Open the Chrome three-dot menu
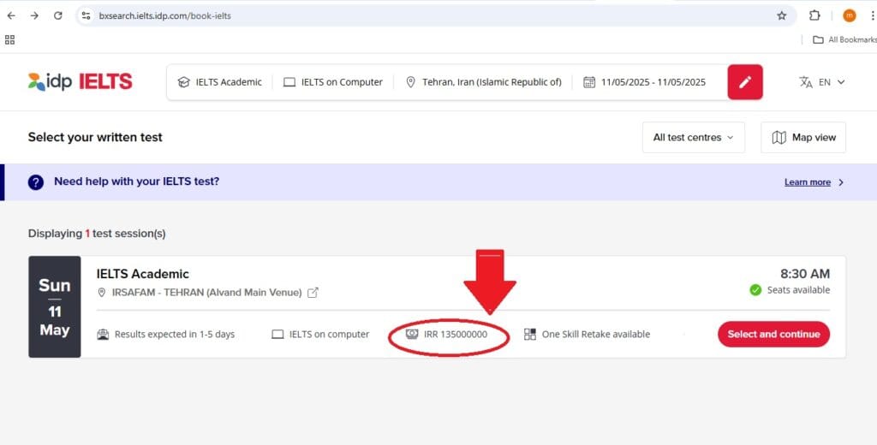877x445 pixels. point(872,15)
